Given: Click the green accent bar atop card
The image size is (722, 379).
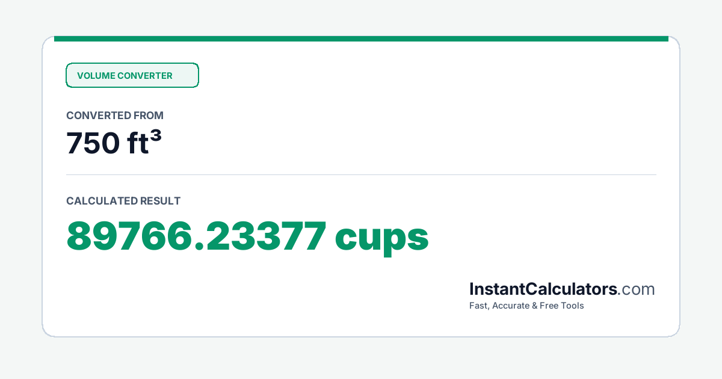Looking at the screenshot, I should tap(361, 39).
